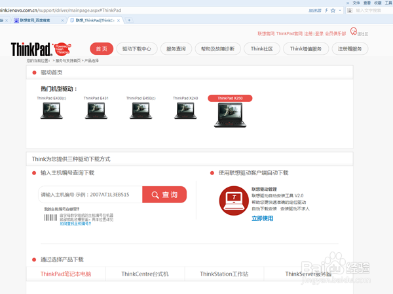
Task: Select ThinkPad E431 laptop thumbnail
Action: point(96,111)
